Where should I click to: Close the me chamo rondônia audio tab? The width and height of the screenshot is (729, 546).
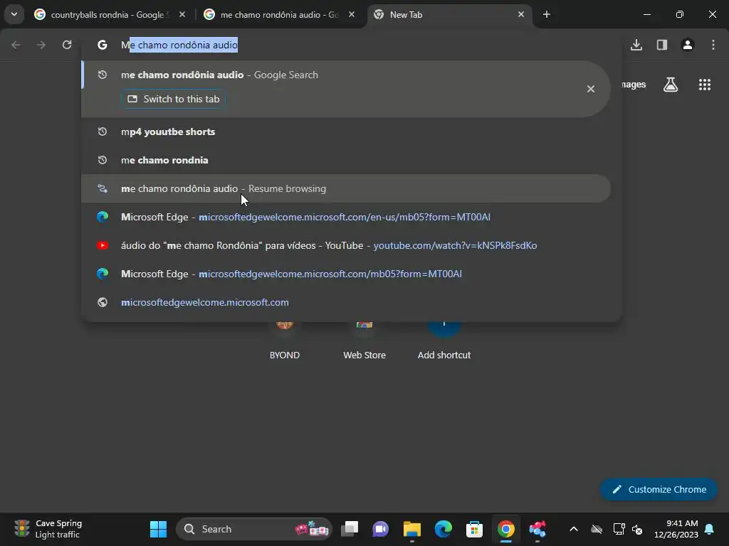[x=352, y=15]
